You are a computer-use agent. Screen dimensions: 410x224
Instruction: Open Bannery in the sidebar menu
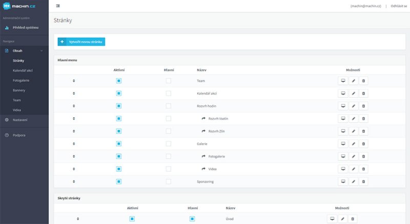19,90
